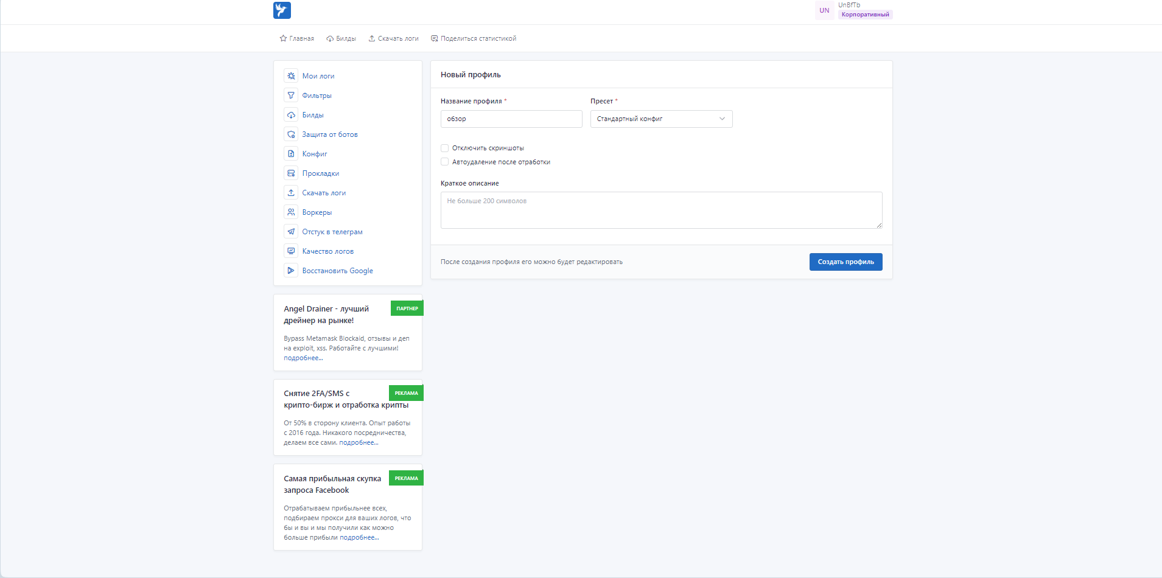
Task: Click the blue bird logo in the header
Action: coord(282,10)
